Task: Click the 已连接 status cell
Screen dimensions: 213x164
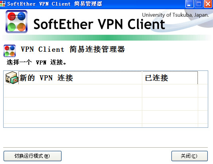Action: click(x=157, y=78)
